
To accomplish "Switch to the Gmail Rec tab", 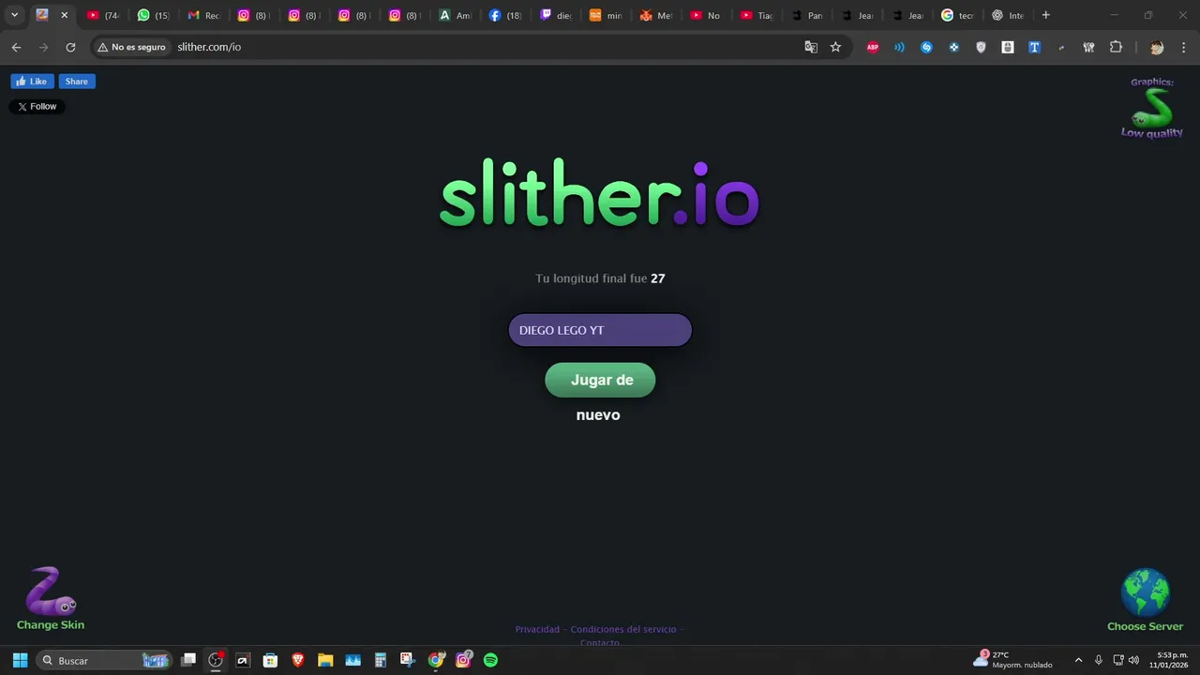I will (203, 15).
